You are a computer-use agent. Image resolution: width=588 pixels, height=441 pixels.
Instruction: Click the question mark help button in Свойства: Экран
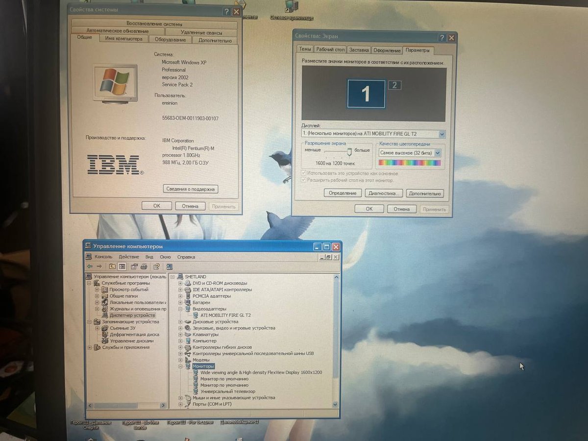click(x=442, y=38)
